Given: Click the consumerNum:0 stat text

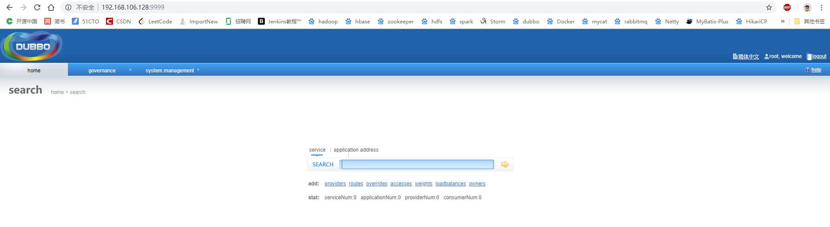Looking at the screenshot, I should (462, 198).
